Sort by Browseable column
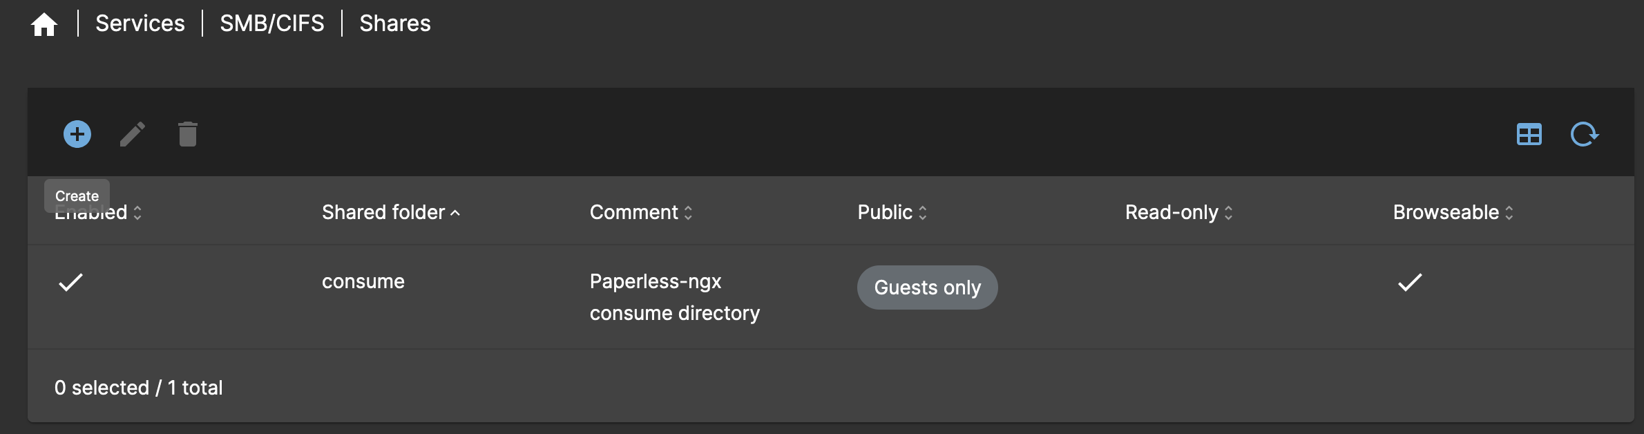This screenshot has width=1644, height=434. click(x=1453, y=212)
